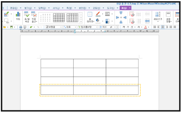Screen dimensions: 182x113
Task: Select the cell fill paint bucket
Action: click(98, 21)
